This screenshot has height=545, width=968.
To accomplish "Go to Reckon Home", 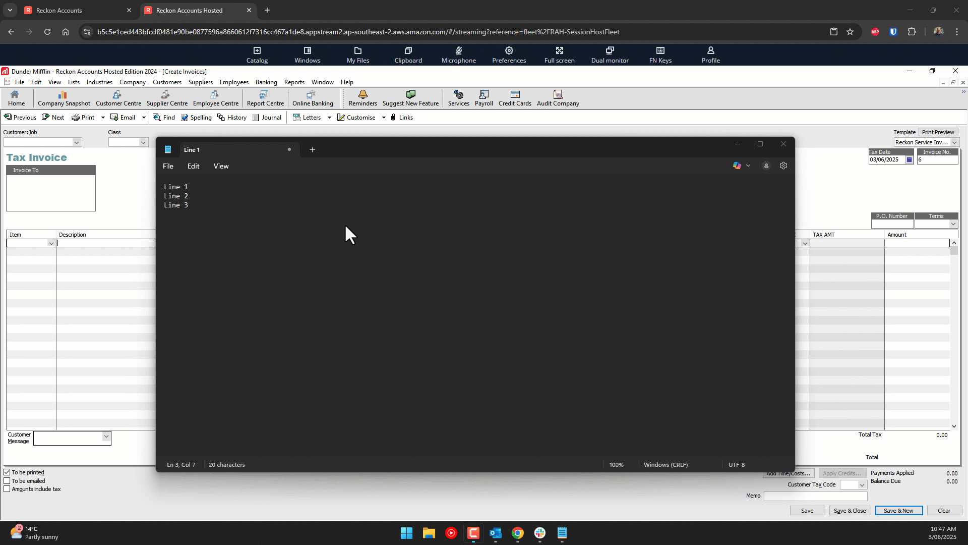I will pos(16,98).
